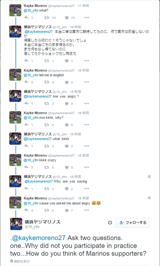Reply to the "noo kkkk, why?" tweet
Screen dimensions: 160x266
(x=26, y=124)
